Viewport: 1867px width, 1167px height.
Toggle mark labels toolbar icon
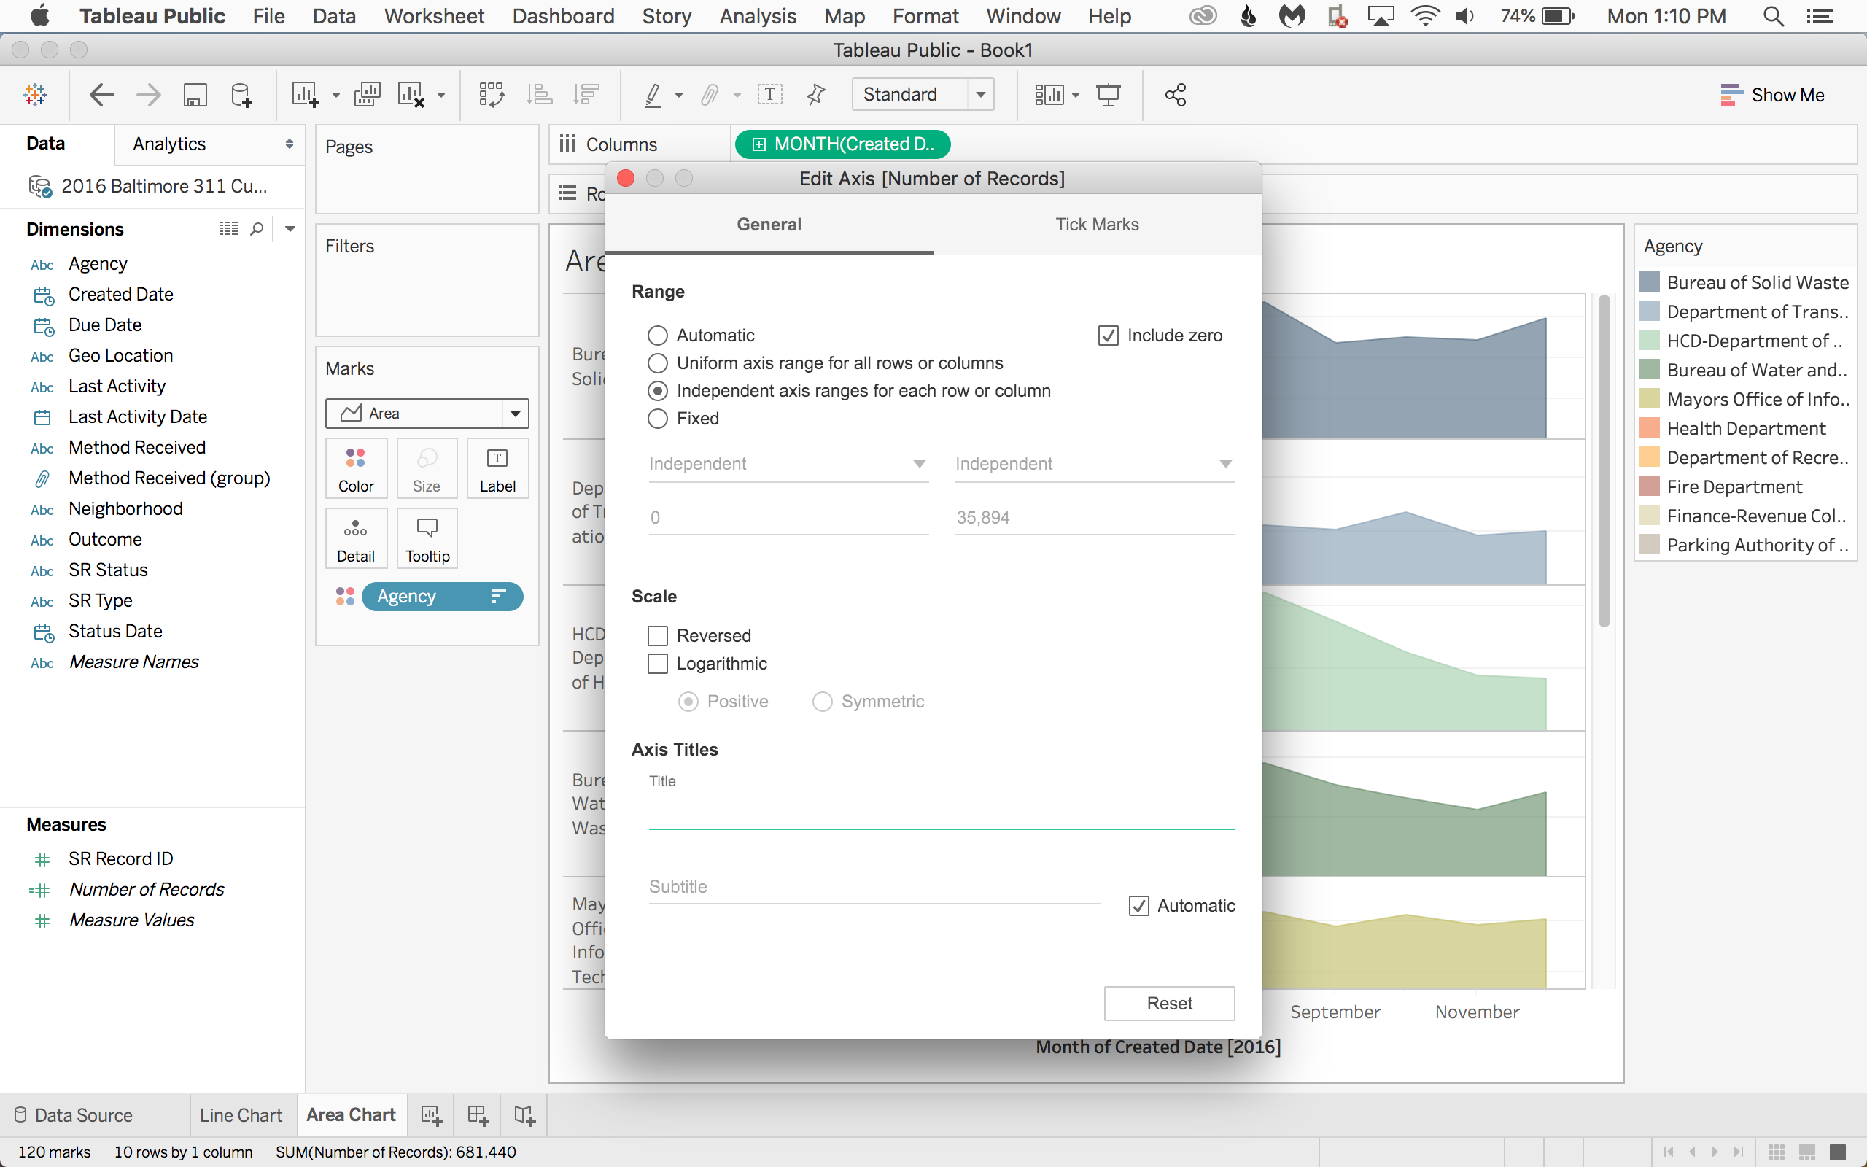point(770,95)
